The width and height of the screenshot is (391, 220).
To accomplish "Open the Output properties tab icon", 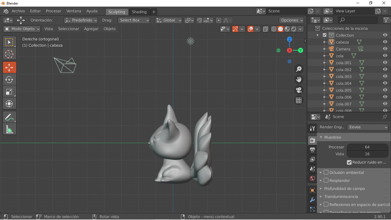I will click(312, 150).
